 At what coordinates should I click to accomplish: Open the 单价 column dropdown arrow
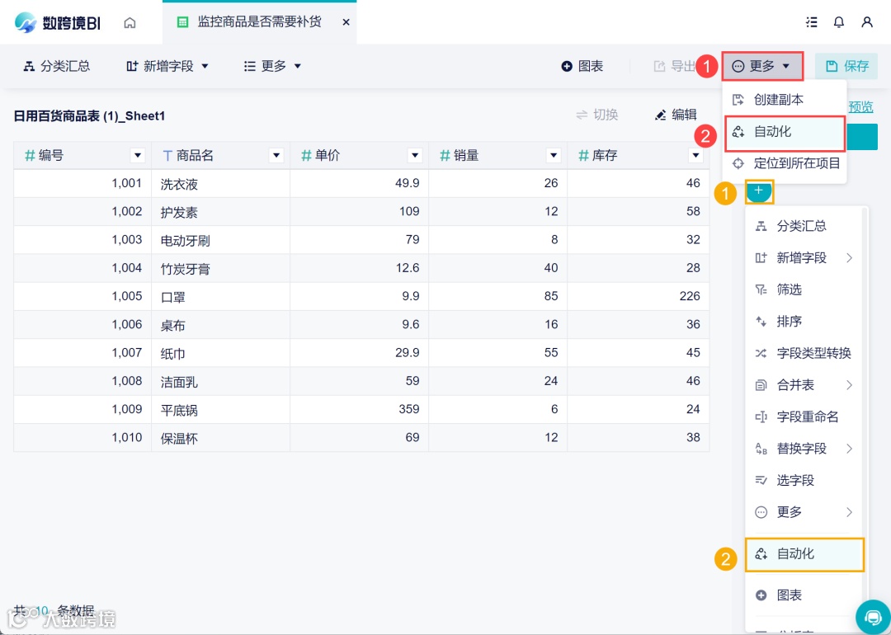(415, 155)
